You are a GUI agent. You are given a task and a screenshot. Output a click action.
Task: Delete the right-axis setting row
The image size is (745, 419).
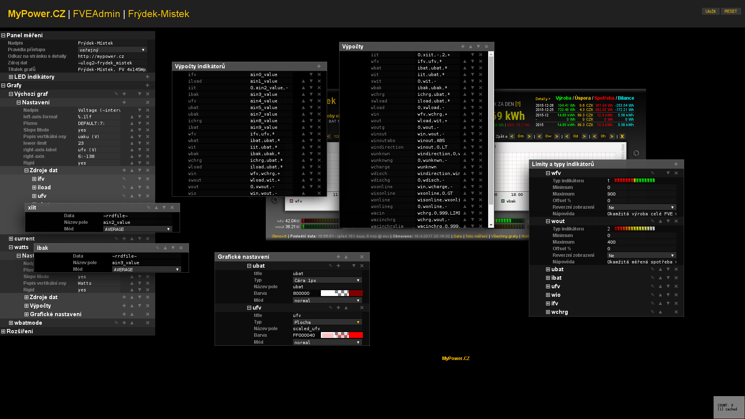click(147, 156)
